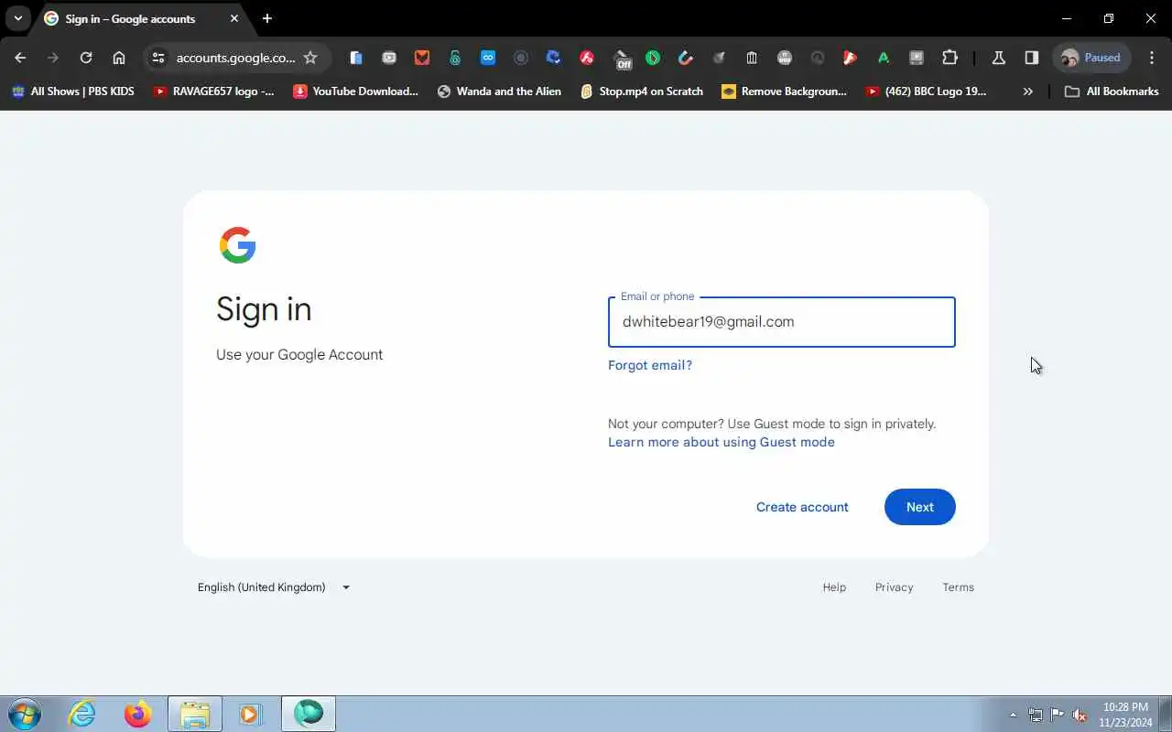Click the accounts.google.co... address bar
The image size is (1172, 732).
pyautogui.click(x=235, y=58)
